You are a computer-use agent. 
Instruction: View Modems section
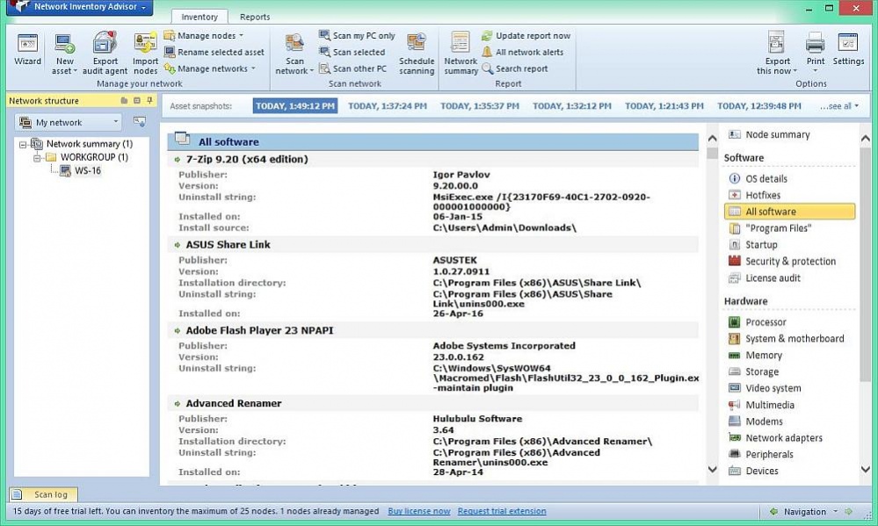(756, 422)
